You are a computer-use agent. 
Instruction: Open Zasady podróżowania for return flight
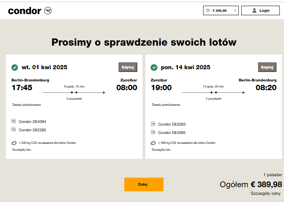tap(166, 105)
